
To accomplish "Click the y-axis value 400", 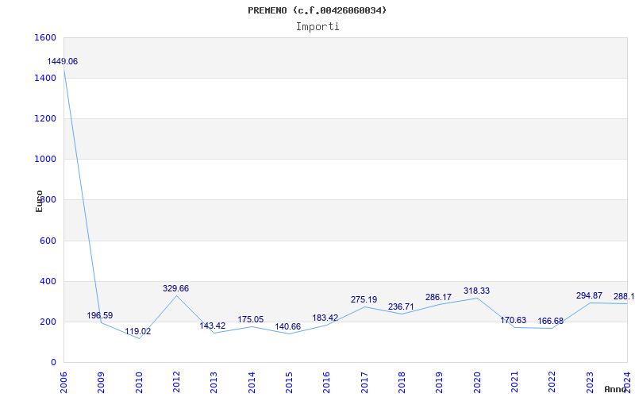I will (x=48, y=281).
